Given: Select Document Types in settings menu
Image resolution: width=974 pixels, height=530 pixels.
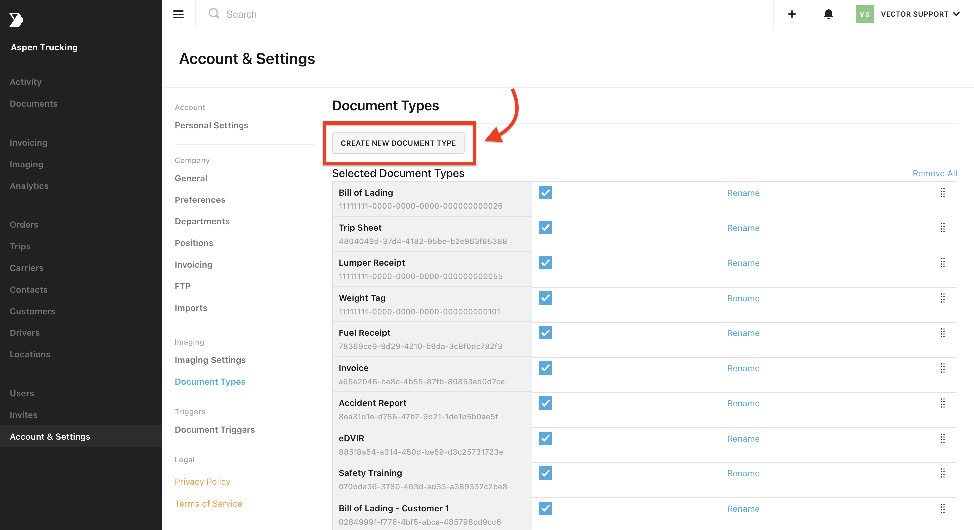Looking at the screenshot, I should [x=210, y=381].
